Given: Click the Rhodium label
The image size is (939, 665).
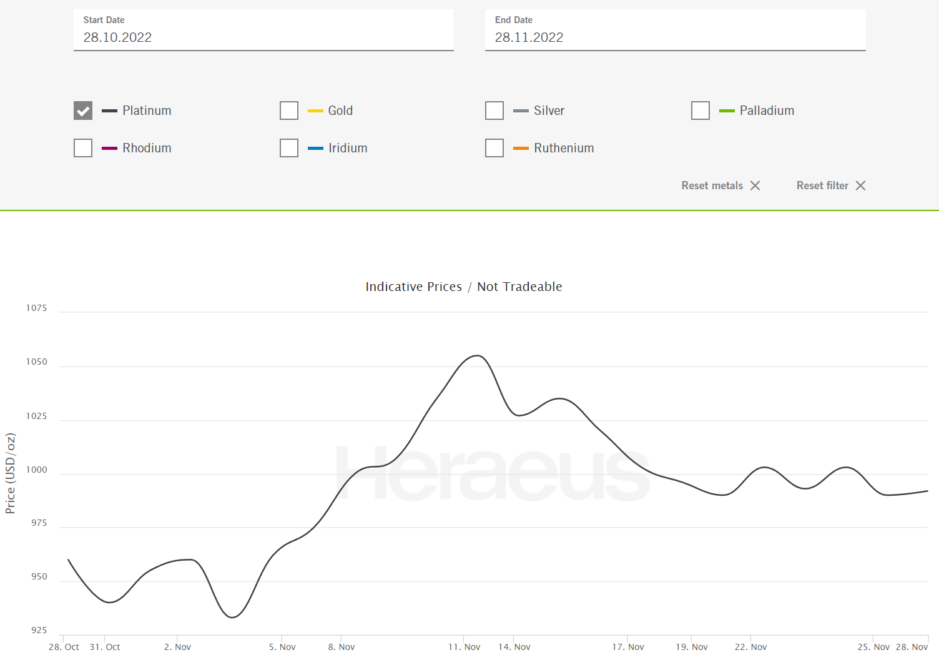Looking at the screenshot, I should coord(147,148).
